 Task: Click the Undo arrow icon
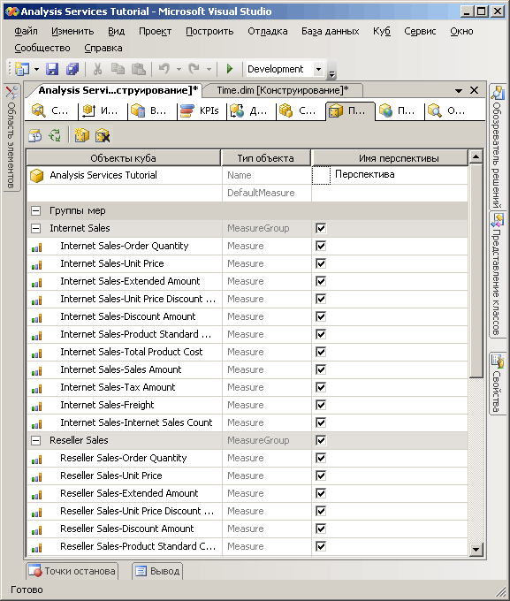click(164, 69)
